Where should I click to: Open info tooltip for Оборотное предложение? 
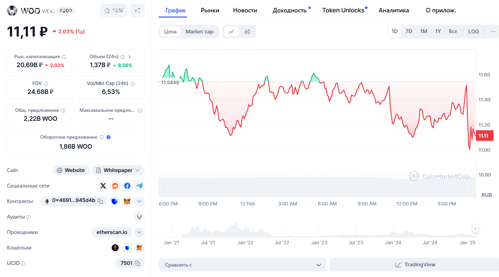[101, 137]
